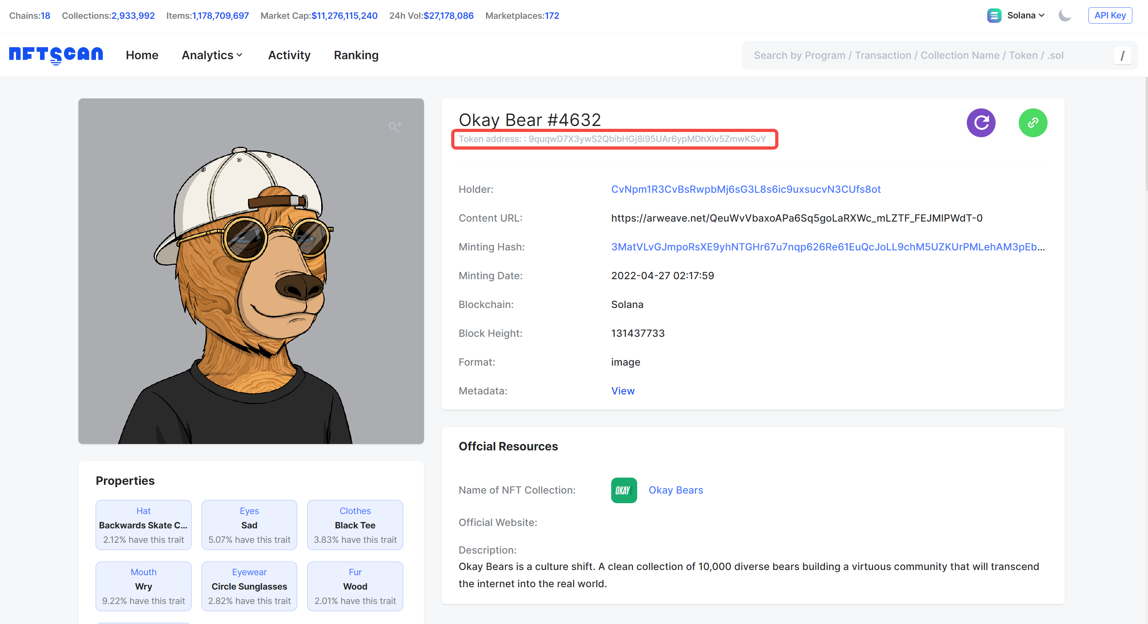1148x624 pixels.
Task: Open the minting hash transaction link
Action: (x=827, y=247)
